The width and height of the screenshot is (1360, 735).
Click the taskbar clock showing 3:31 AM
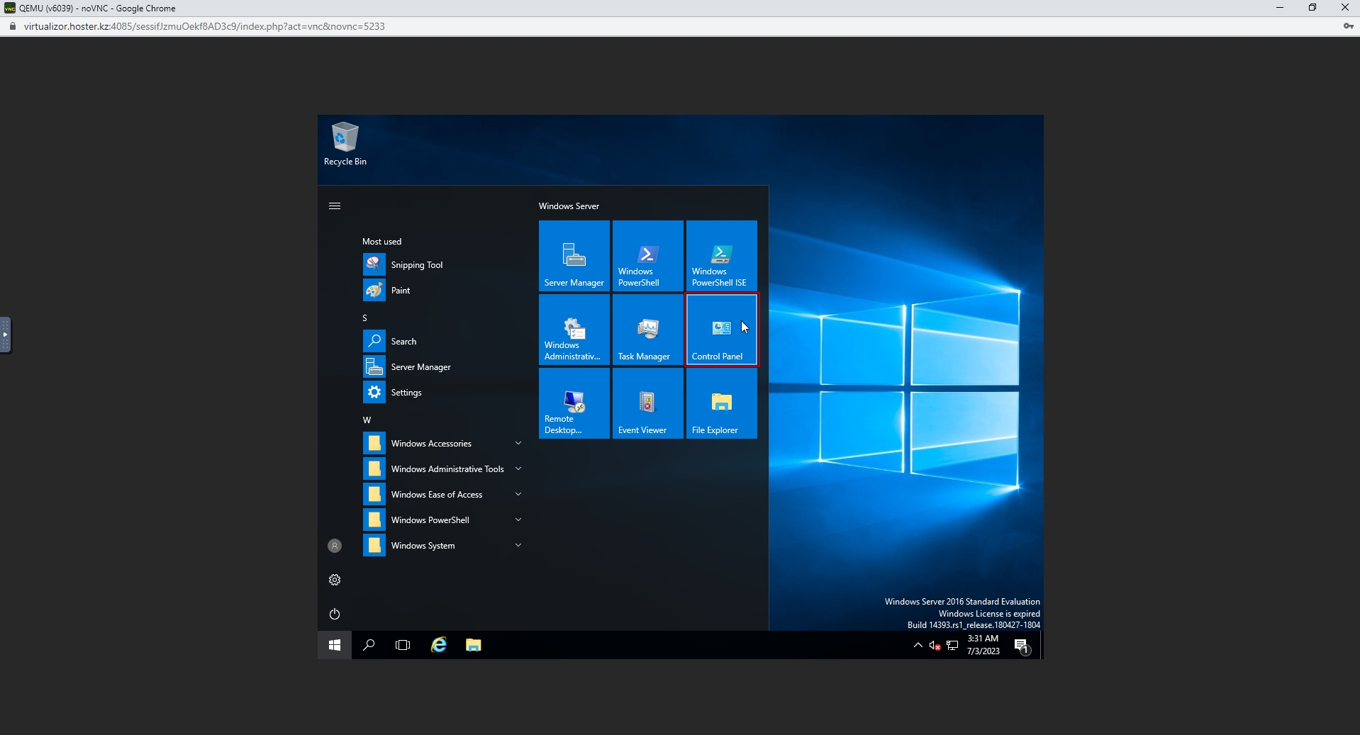983,645
